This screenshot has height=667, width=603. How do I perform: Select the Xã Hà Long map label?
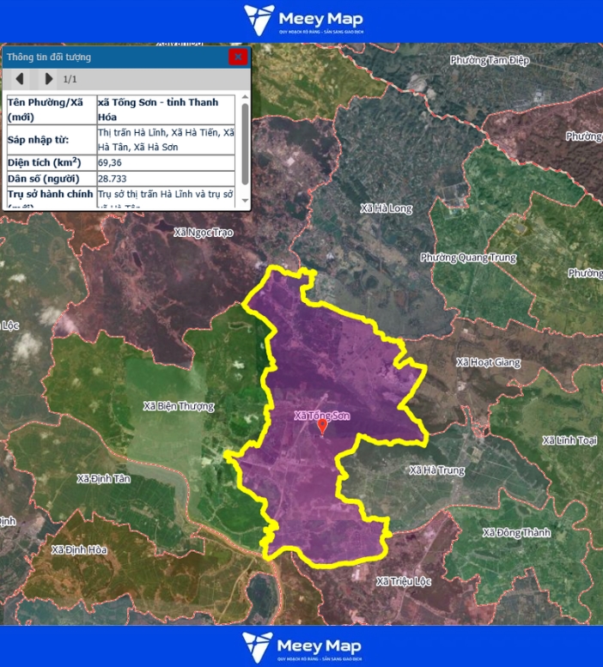point(387,209)
